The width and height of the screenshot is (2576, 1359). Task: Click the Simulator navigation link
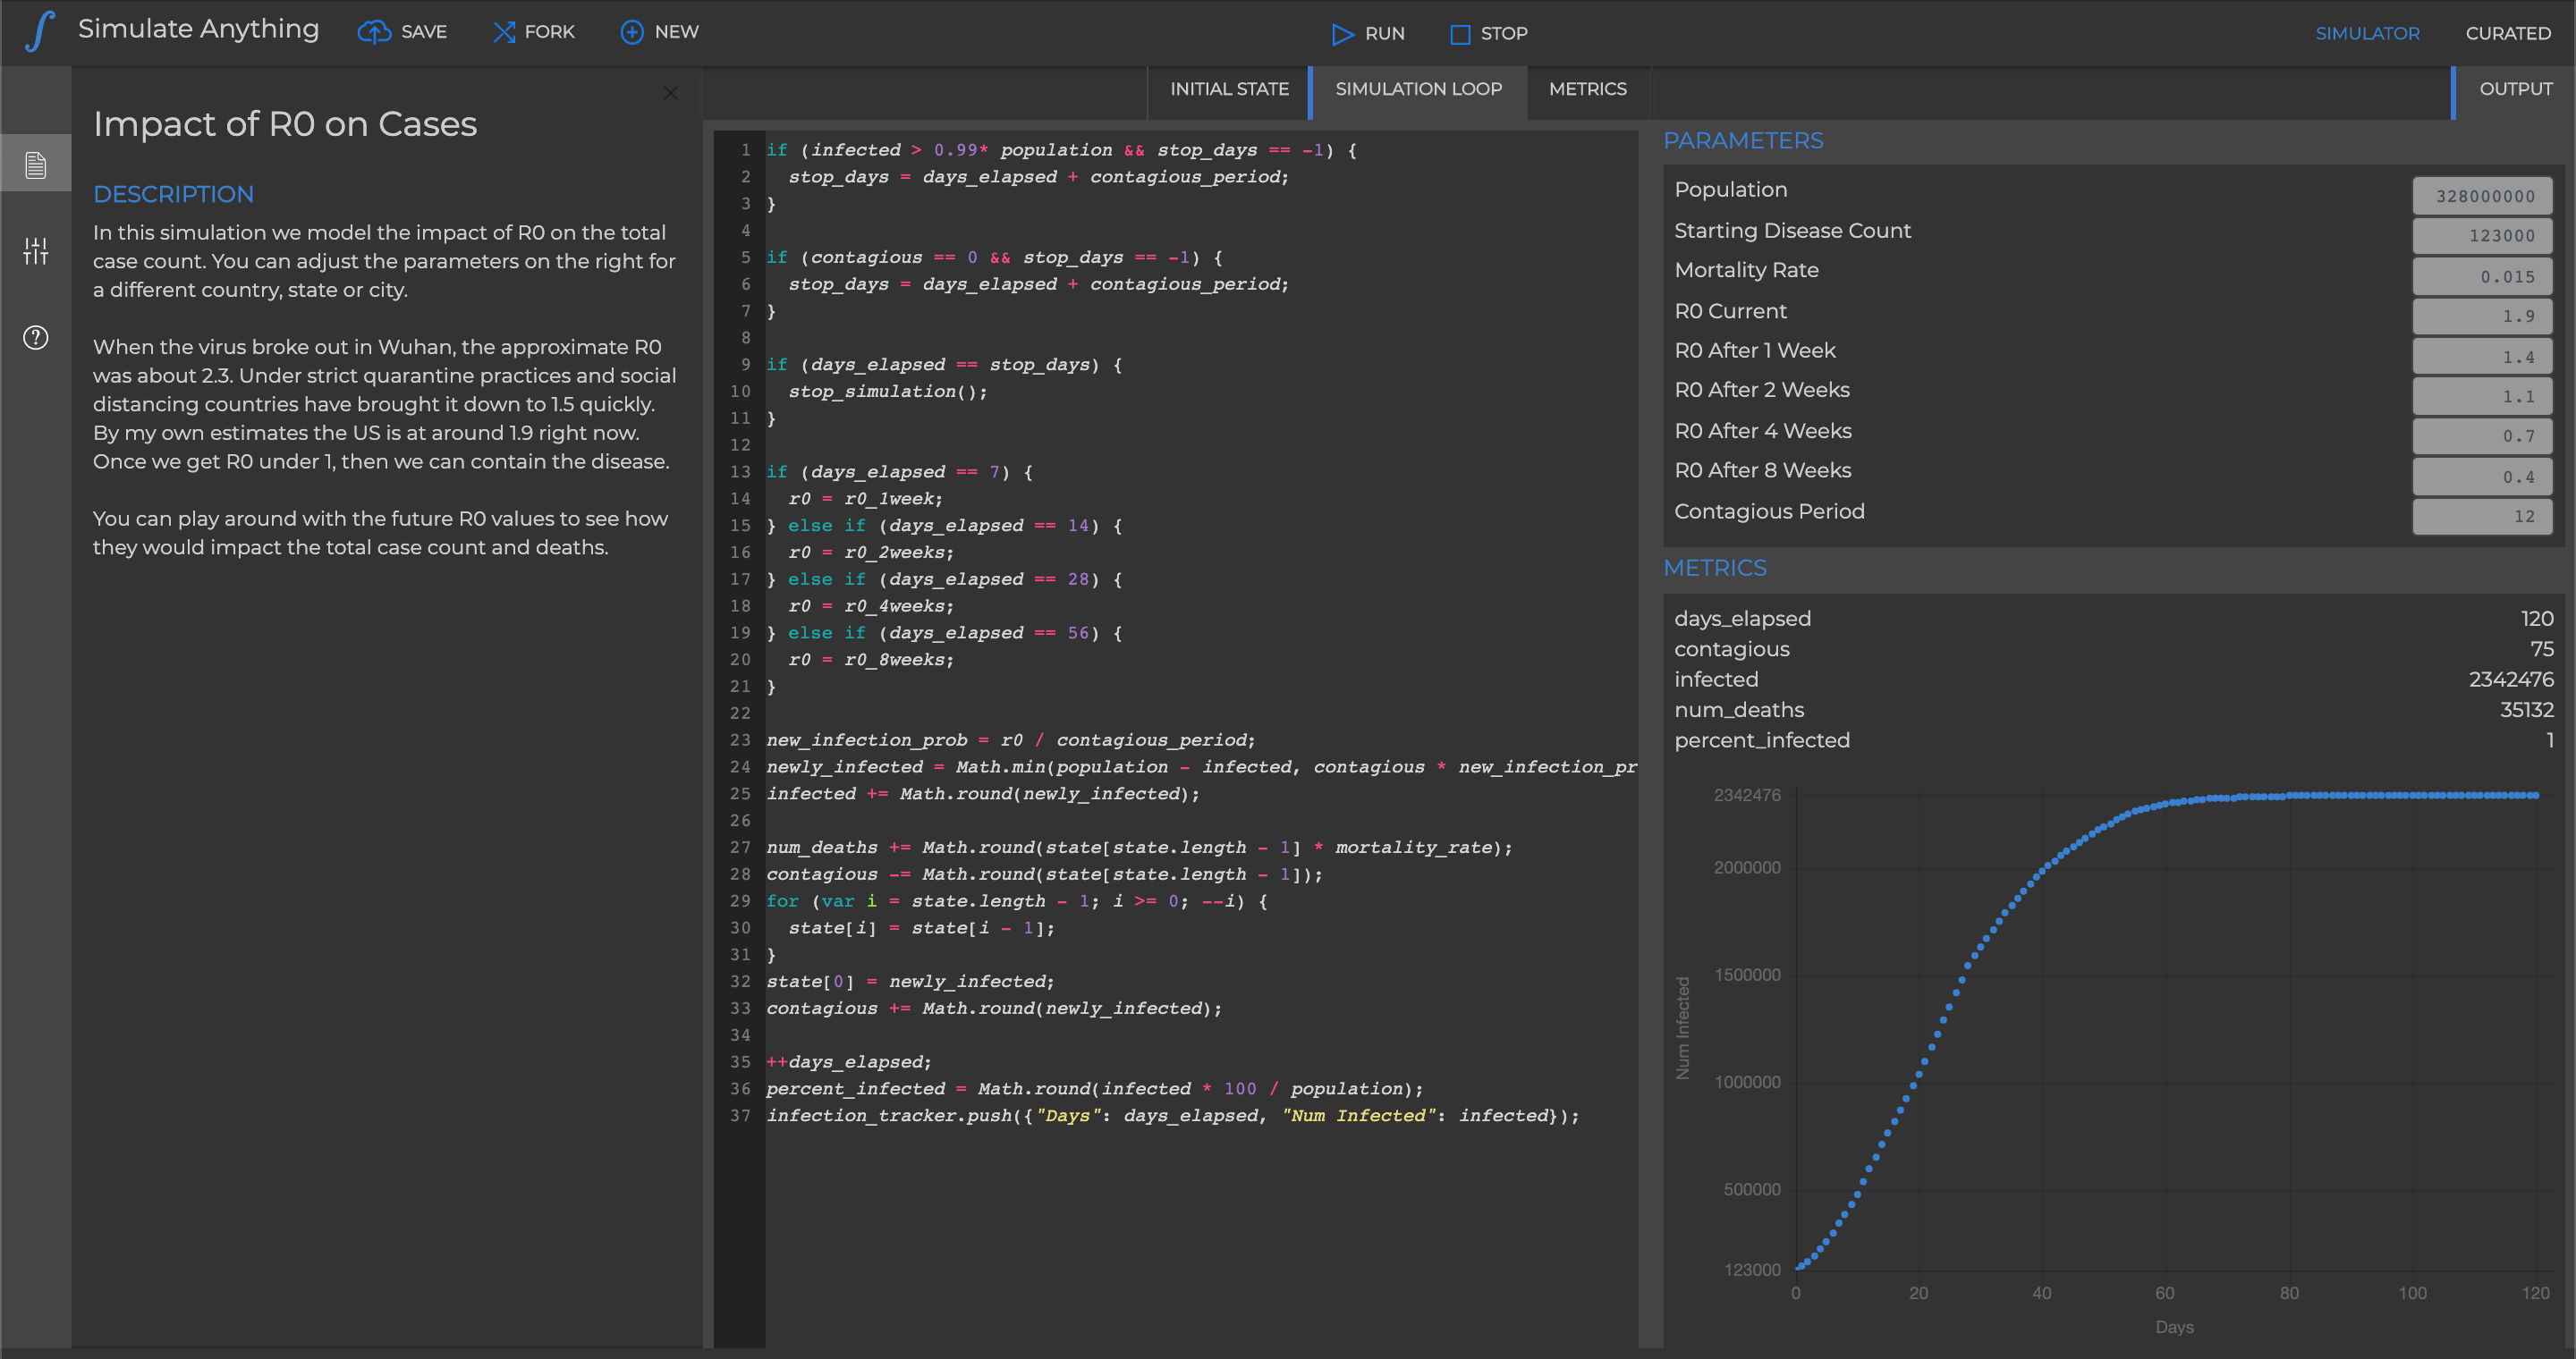tap(2367, 33)
